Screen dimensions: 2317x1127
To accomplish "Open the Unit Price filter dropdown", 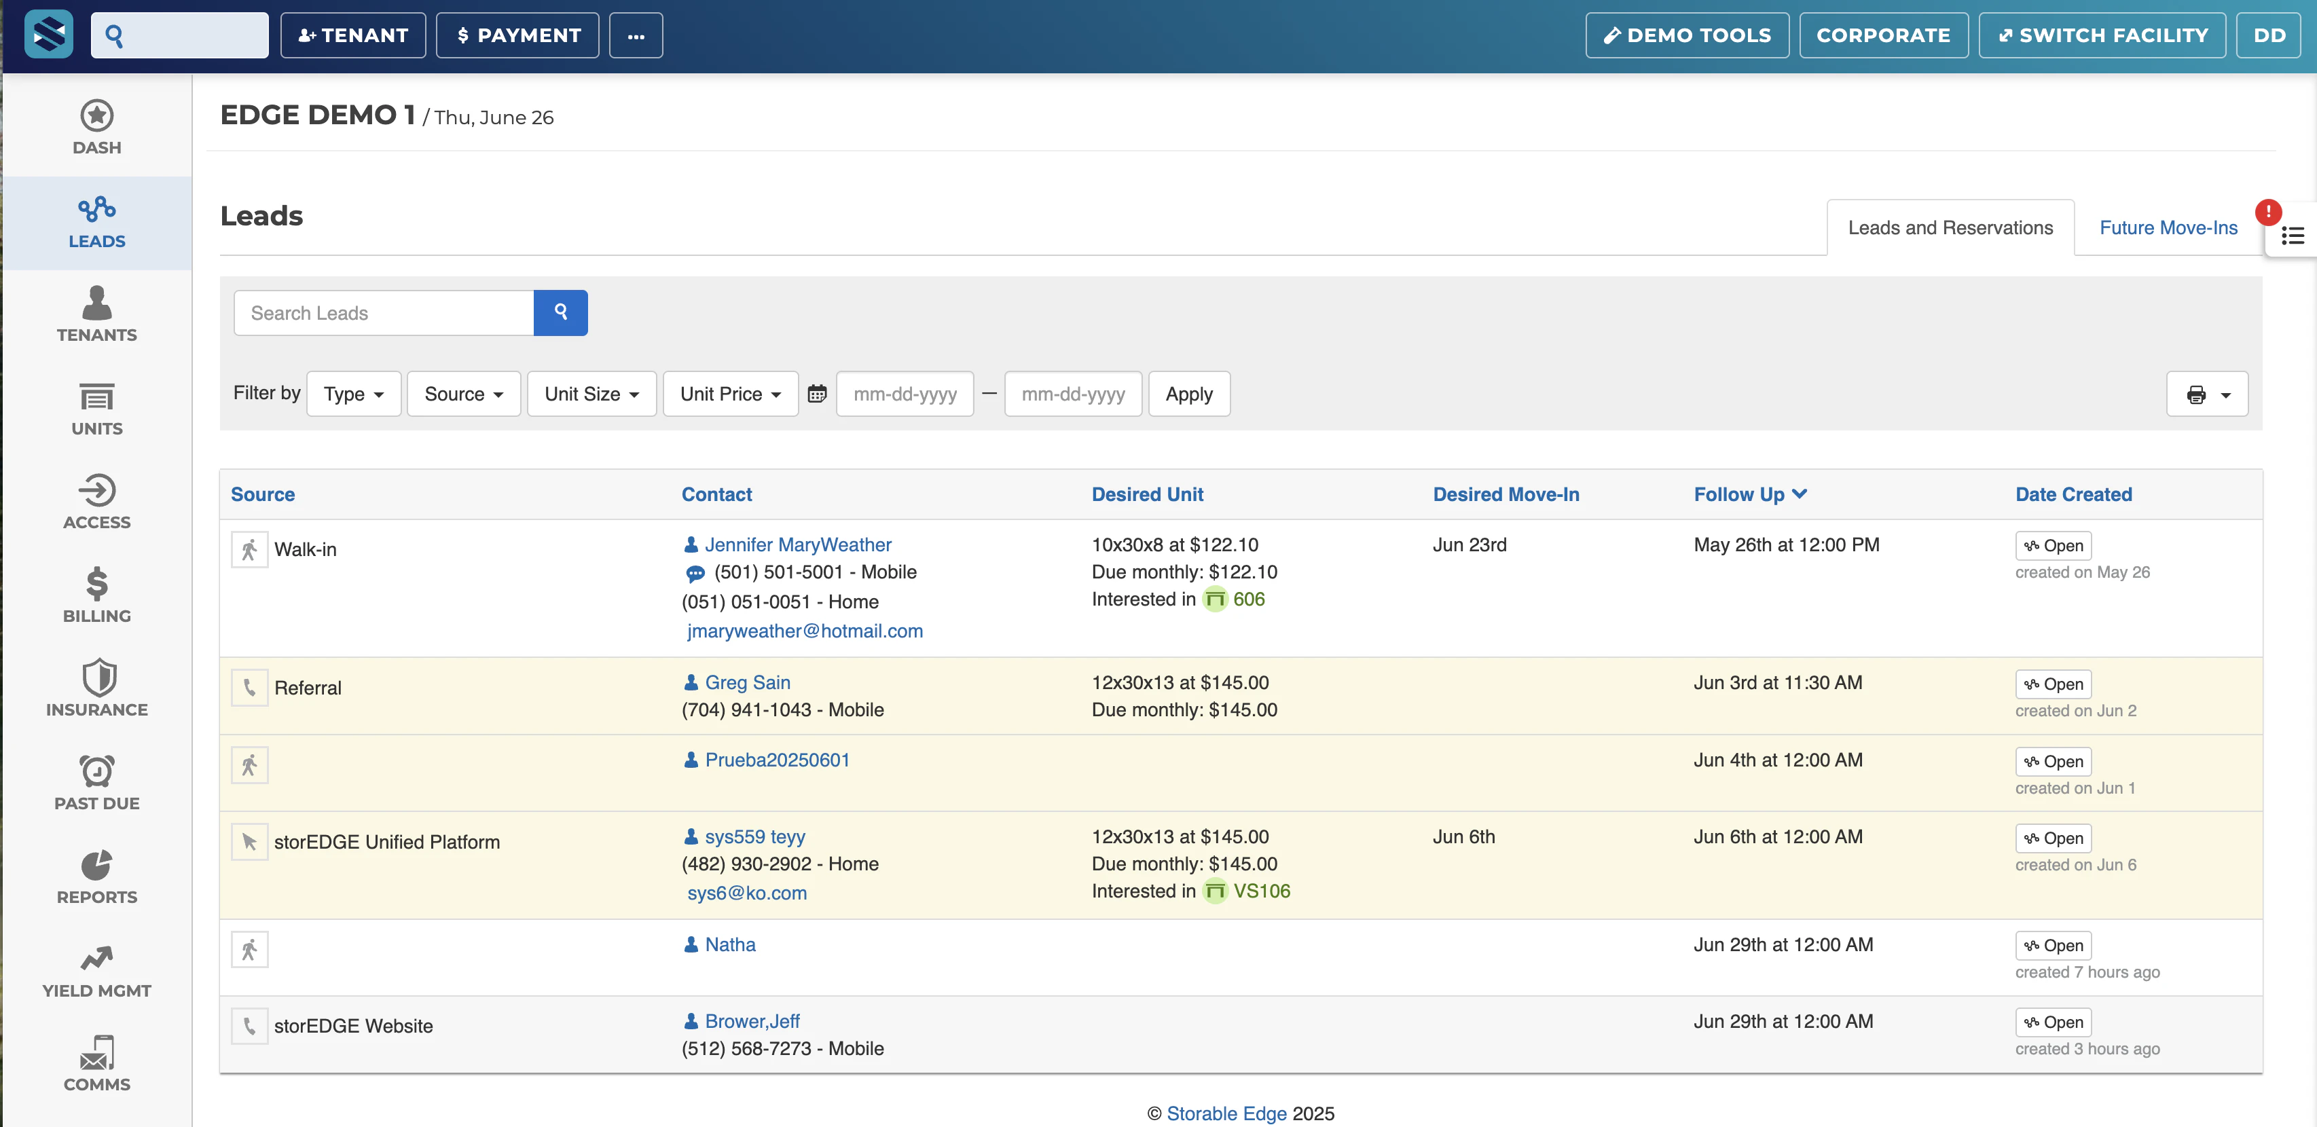I will coord(729,394).
